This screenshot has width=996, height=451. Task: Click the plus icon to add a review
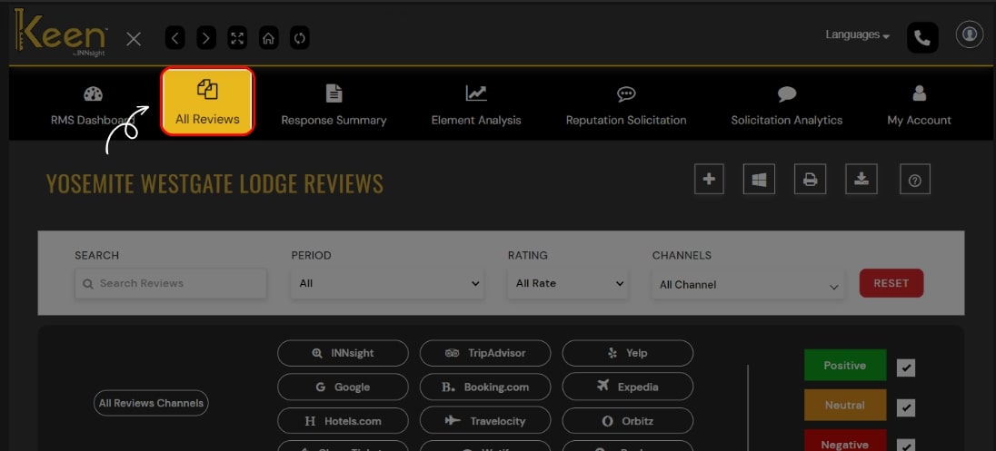[x=709, y=180]
